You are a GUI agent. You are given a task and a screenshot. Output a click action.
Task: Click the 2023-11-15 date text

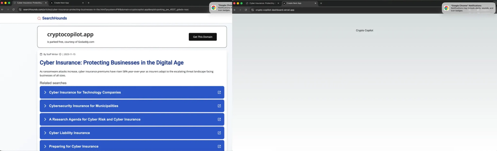[70, 54]
